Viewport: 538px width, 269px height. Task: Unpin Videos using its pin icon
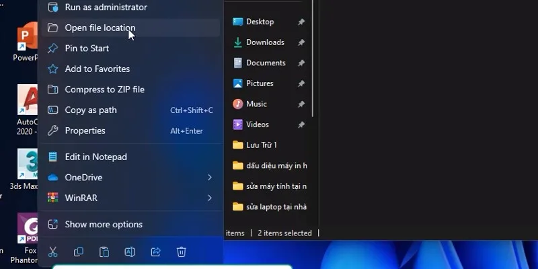click(301, 125)
